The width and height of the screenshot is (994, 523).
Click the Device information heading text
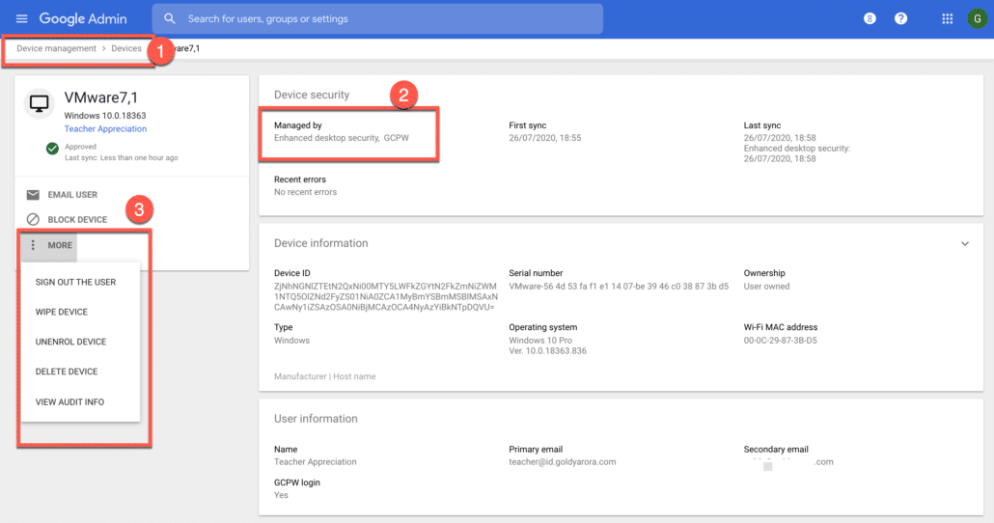[x=320, y=243]
